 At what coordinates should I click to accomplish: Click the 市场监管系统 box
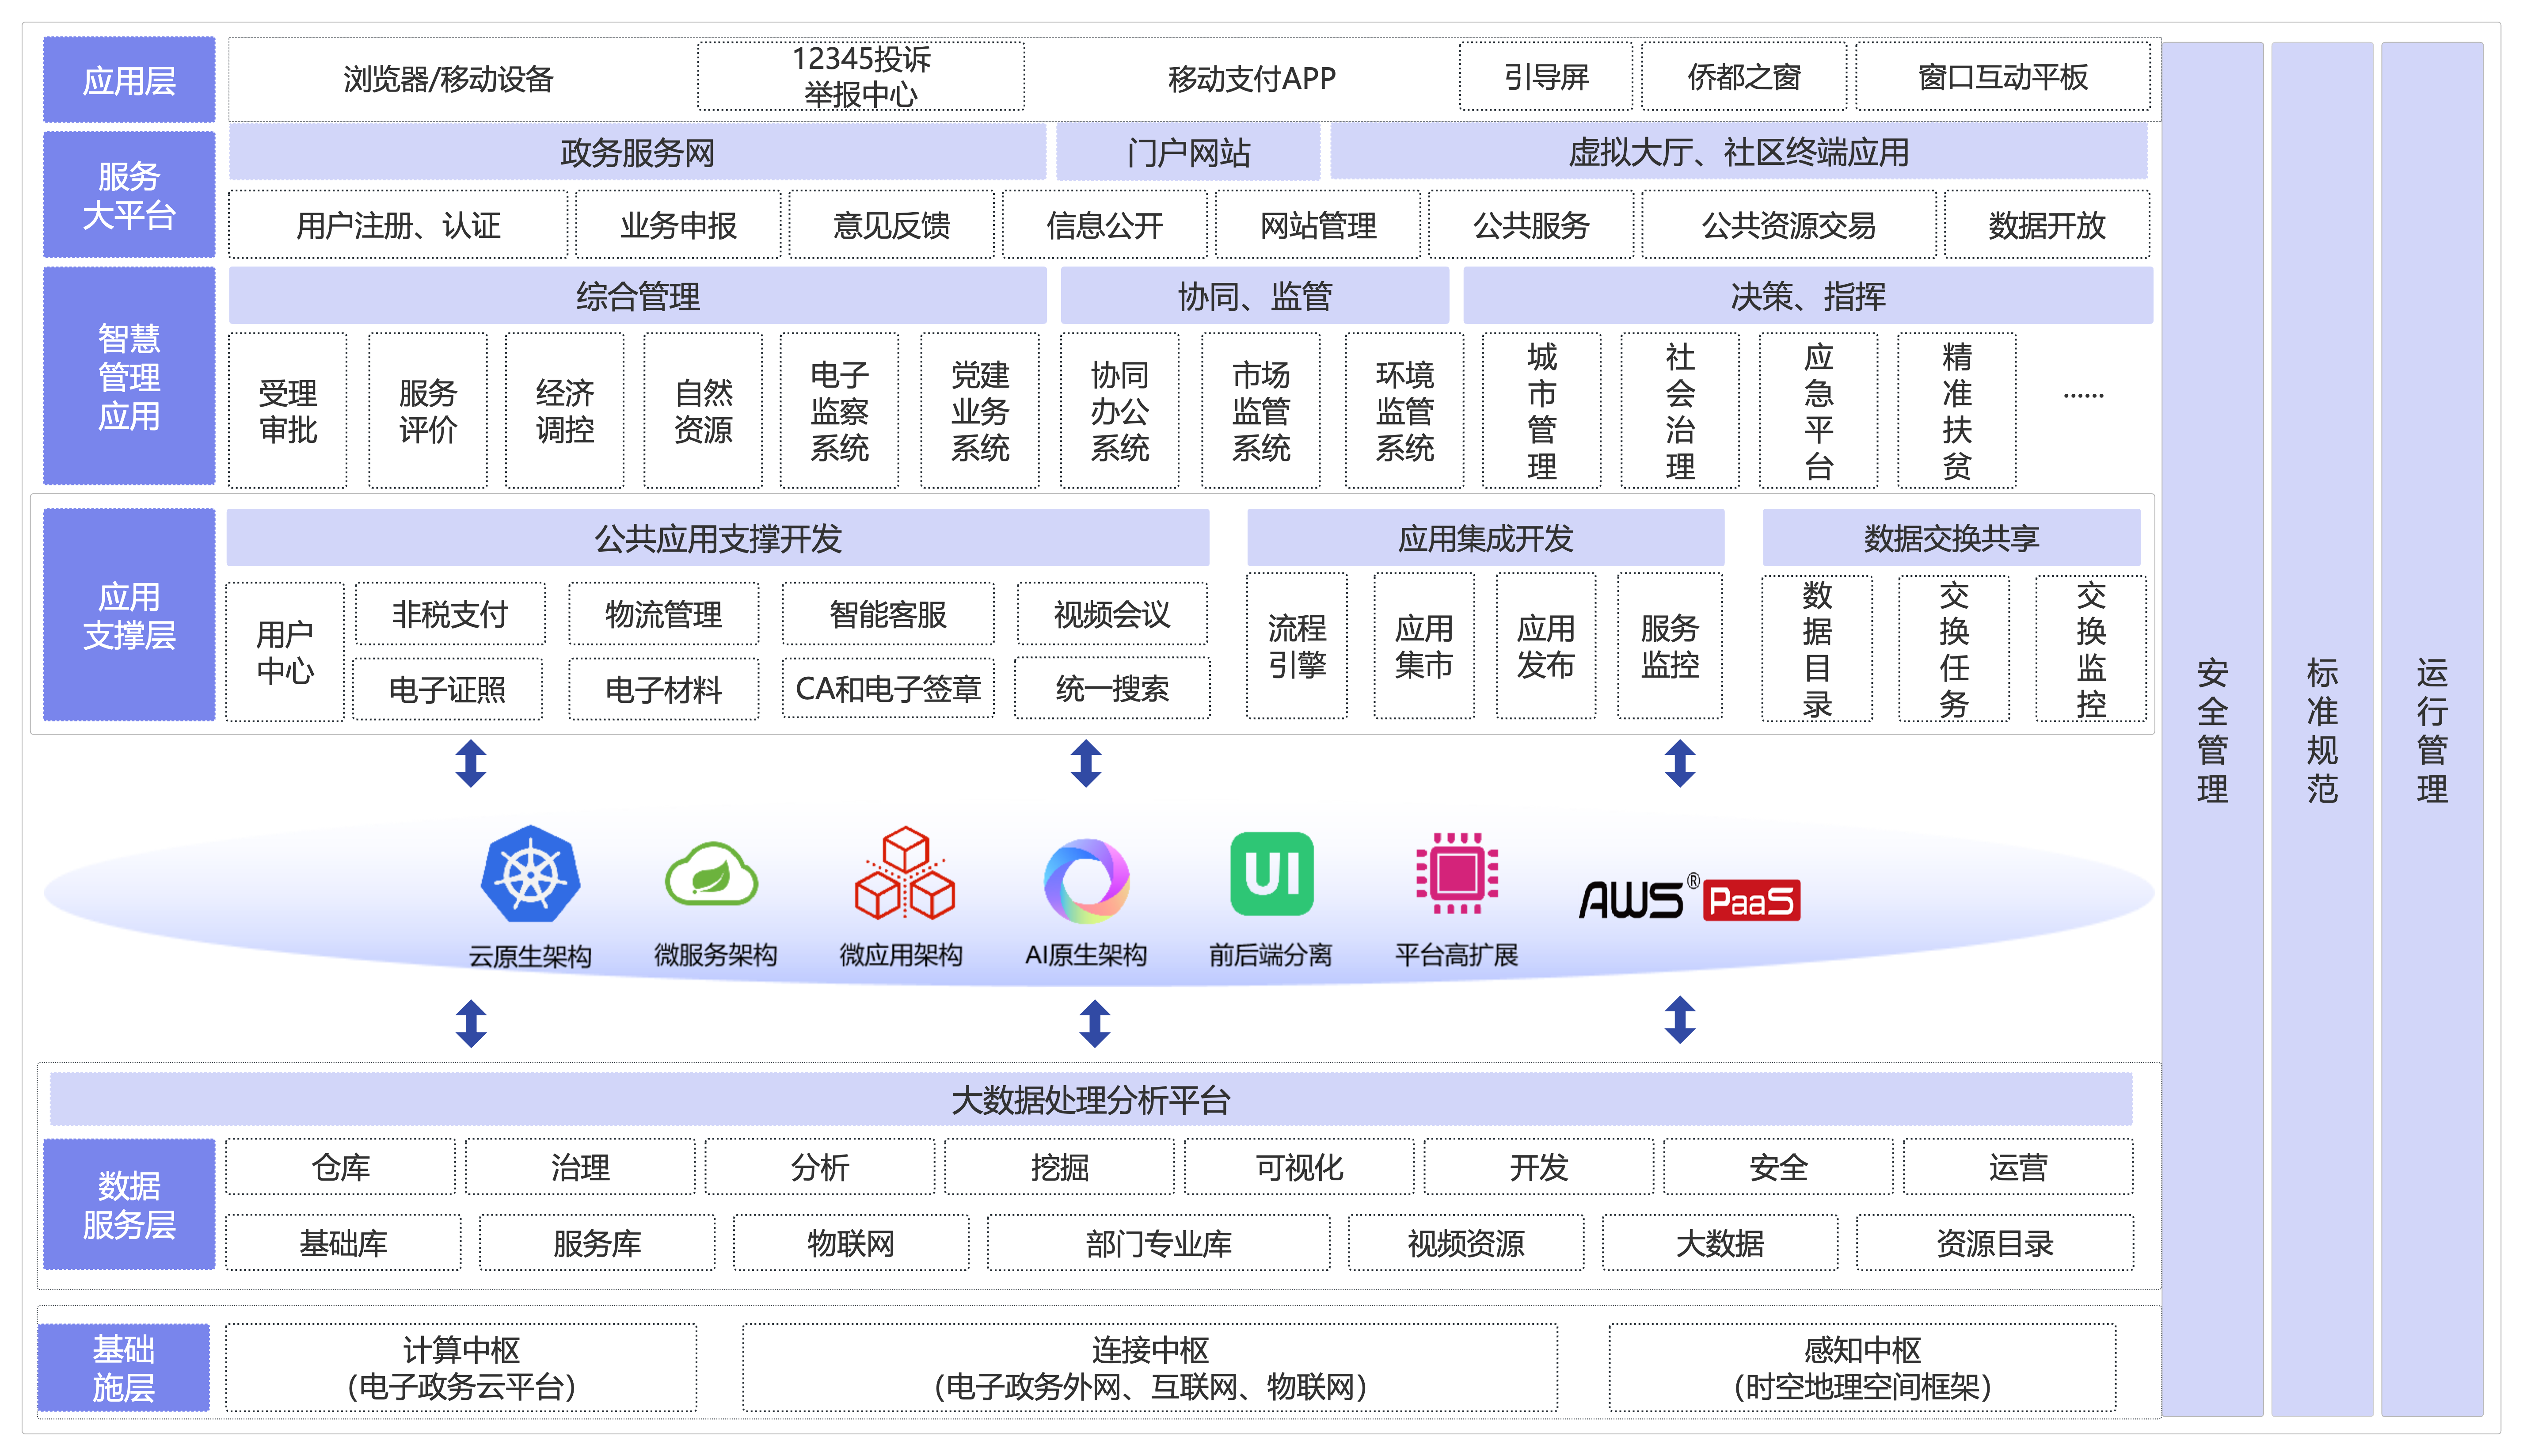[x=1260, y=411]
